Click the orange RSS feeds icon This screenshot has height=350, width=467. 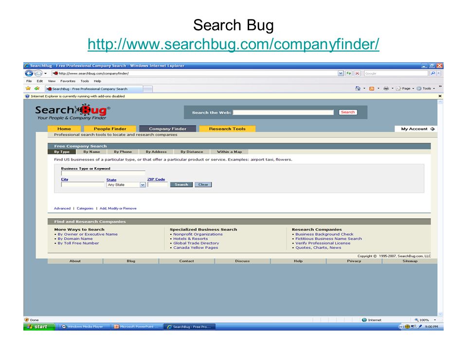372,88
